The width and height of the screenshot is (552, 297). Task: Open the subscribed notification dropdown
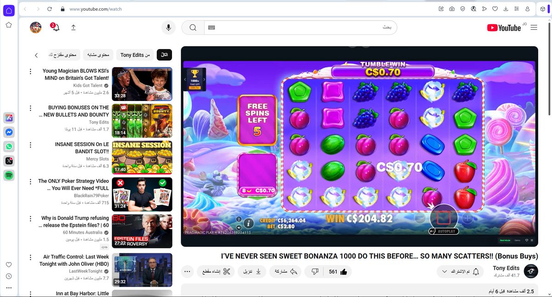click(x=460, y=272)
